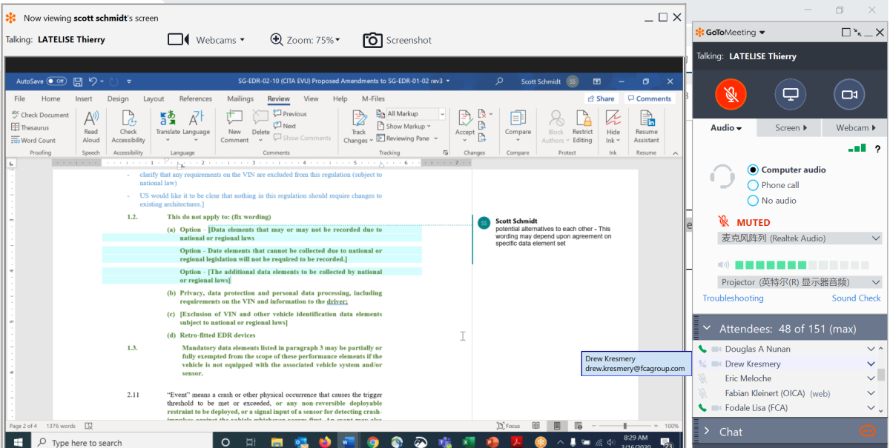Viewport: 890px width, 448px height.
Task: Click the Sound Check link
Action: click(x=856, y=298)
